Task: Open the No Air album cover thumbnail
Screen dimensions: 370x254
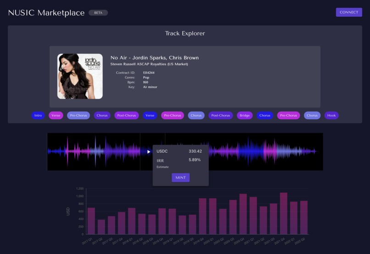Action: pos(80,77)
